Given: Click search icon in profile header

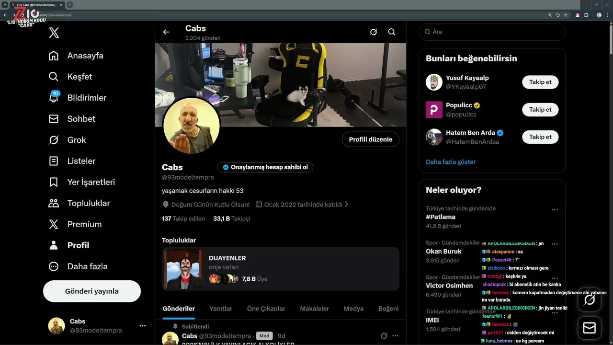Looking at the screenshot, I should click(392, 32).
